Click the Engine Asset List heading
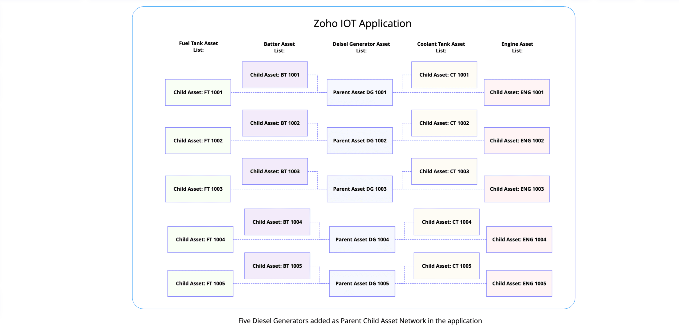 [517, 47]
